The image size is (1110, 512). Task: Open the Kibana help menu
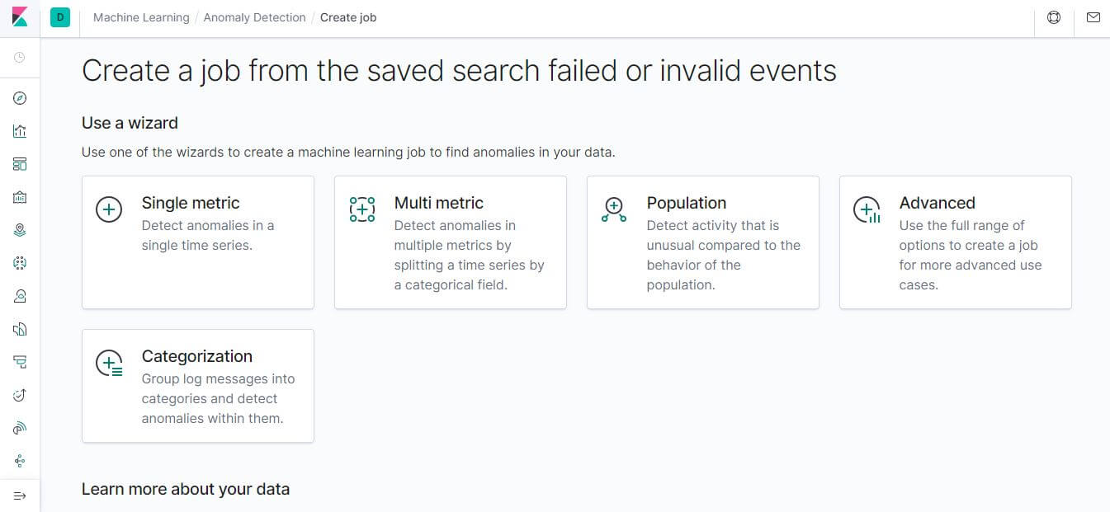pos(1054,17)
